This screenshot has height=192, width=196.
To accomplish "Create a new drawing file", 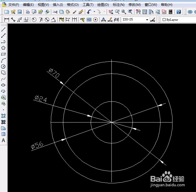I will (7, 12).
